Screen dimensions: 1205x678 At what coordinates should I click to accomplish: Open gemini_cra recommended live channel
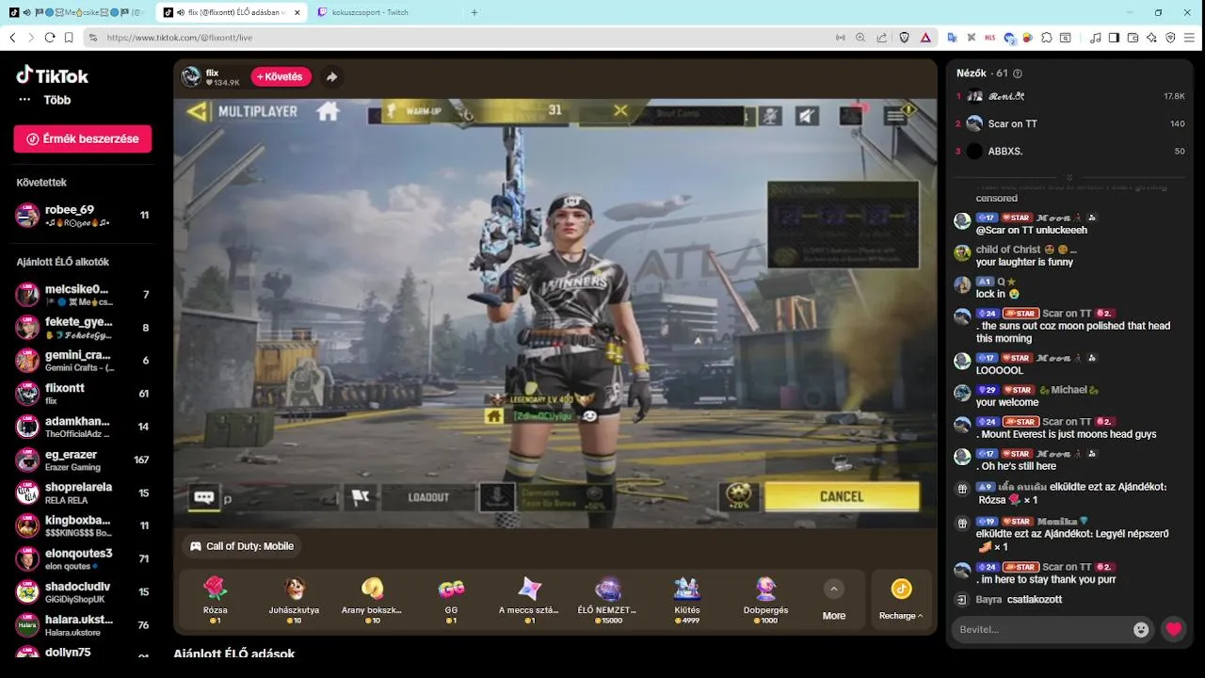pos(84,361)
